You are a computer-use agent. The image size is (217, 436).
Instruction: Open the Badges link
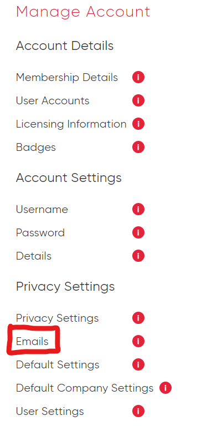36,148
